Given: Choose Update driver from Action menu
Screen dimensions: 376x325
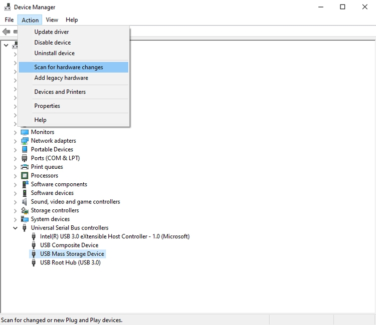Looking at the screenshot, I should point(74,32).
